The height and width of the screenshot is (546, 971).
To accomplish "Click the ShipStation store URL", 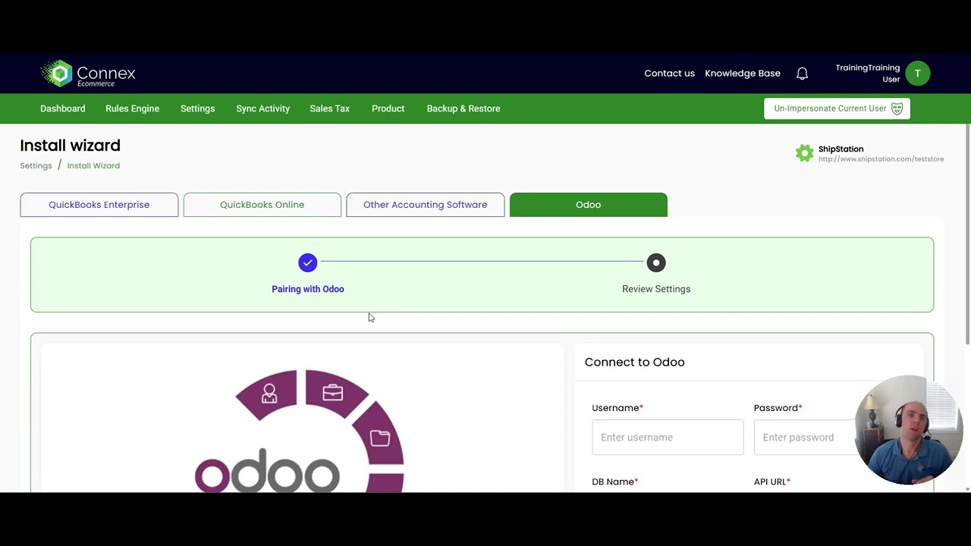I will (x=881, y=159).
